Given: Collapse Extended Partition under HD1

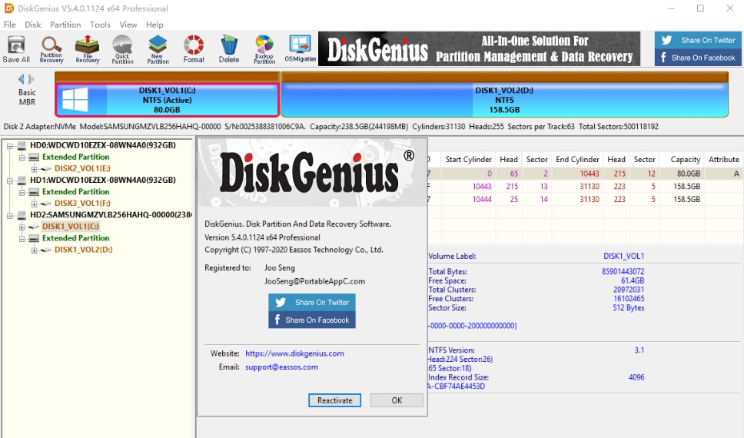Looking at the screenshot, I should [22, 192].
